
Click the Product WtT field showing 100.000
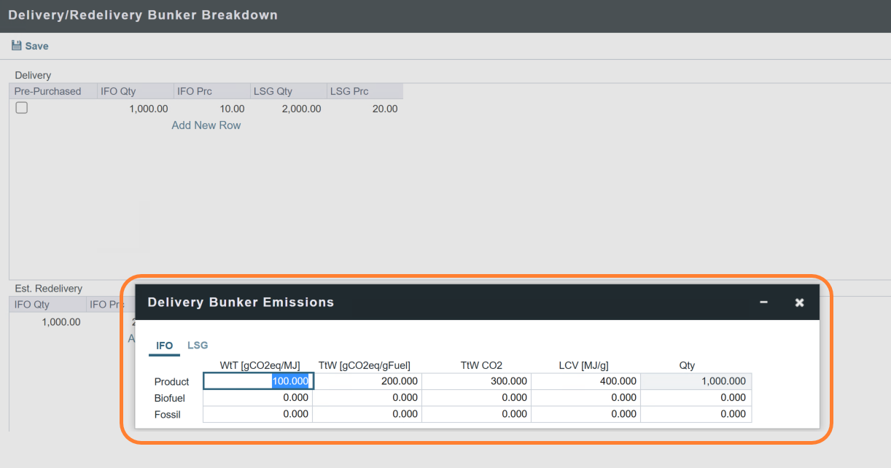click(x=258, y=381)
